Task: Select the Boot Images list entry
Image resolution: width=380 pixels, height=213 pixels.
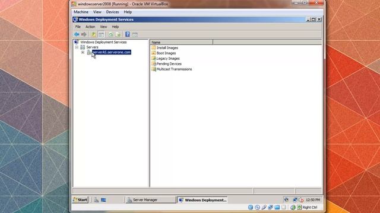Action: coord(166,53)
